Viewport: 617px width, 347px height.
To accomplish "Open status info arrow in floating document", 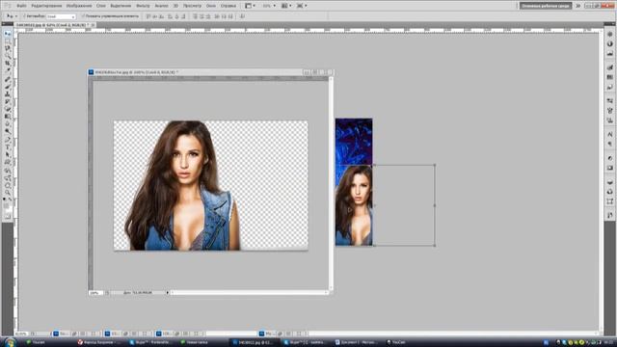I will point(167,293).
